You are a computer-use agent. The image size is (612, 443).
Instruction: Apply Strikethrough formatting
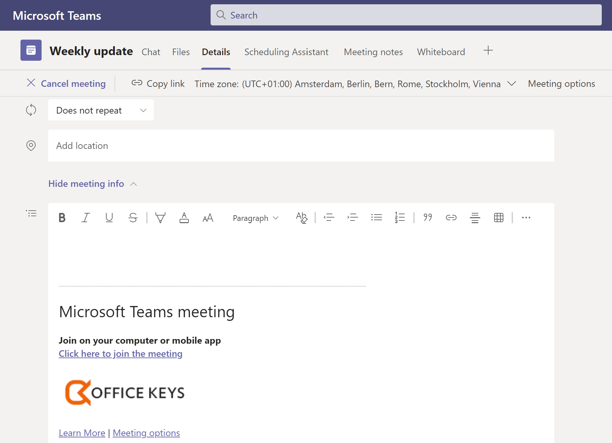(x=133, y=218)
